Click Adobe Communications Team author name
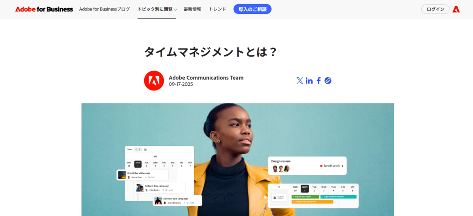This screenshot has width=473, height=216. [206, 78]
